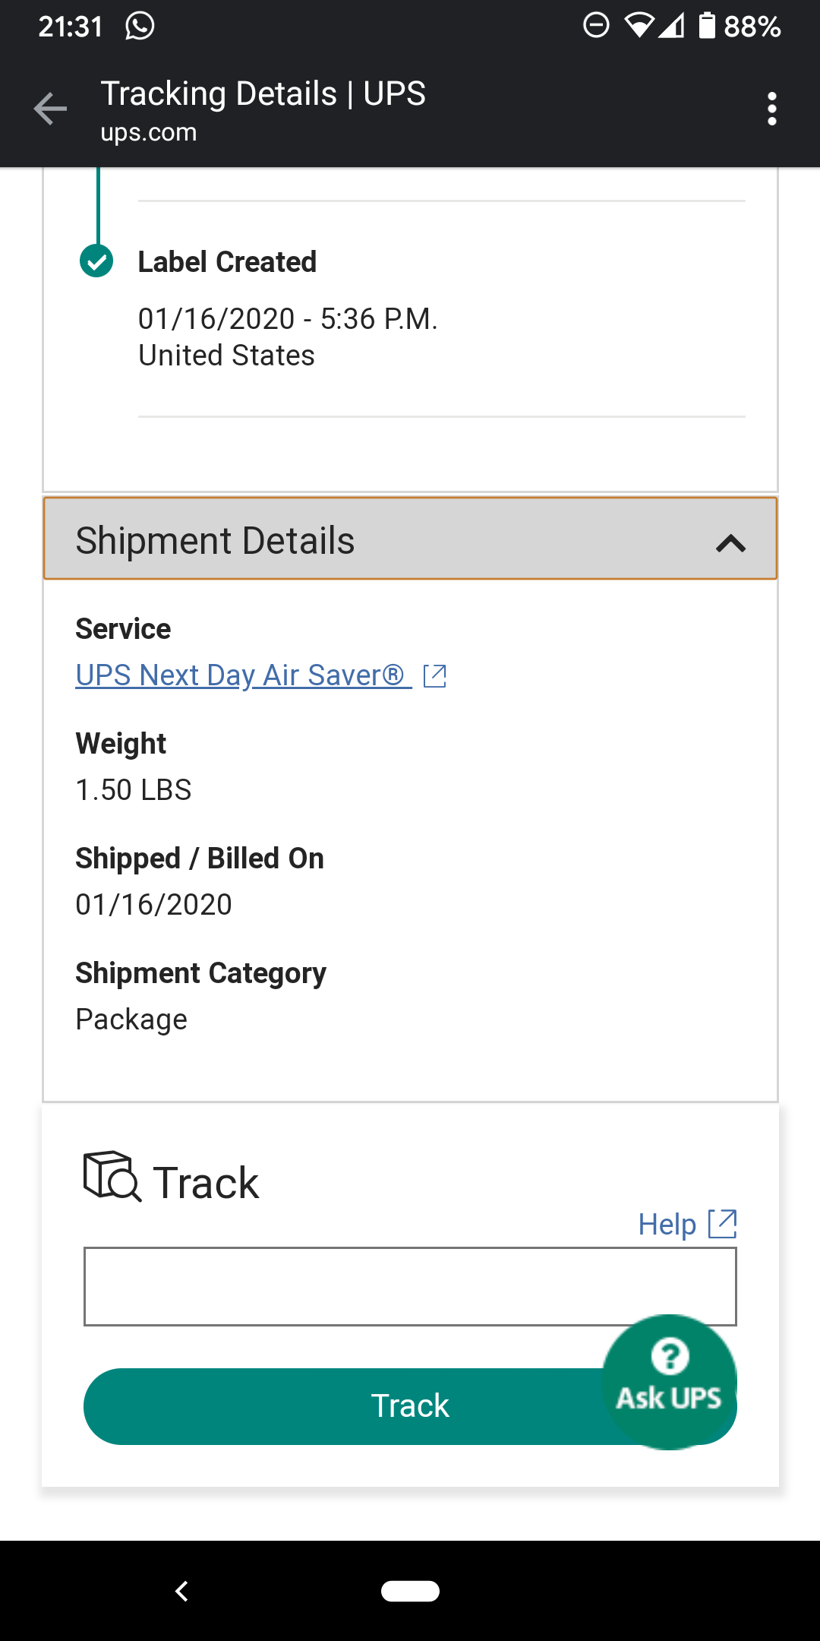The image size is (820, 1641).
Task: Tap the browser back arrow
Action: coord(50,109)
